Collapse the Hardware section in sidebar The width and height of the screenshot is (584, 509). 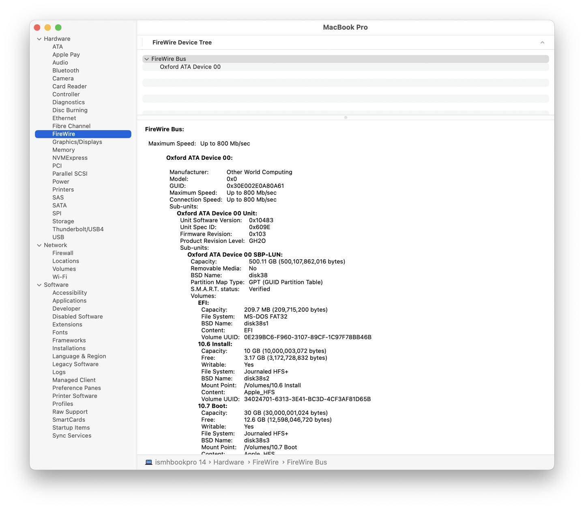pos(39,39)
